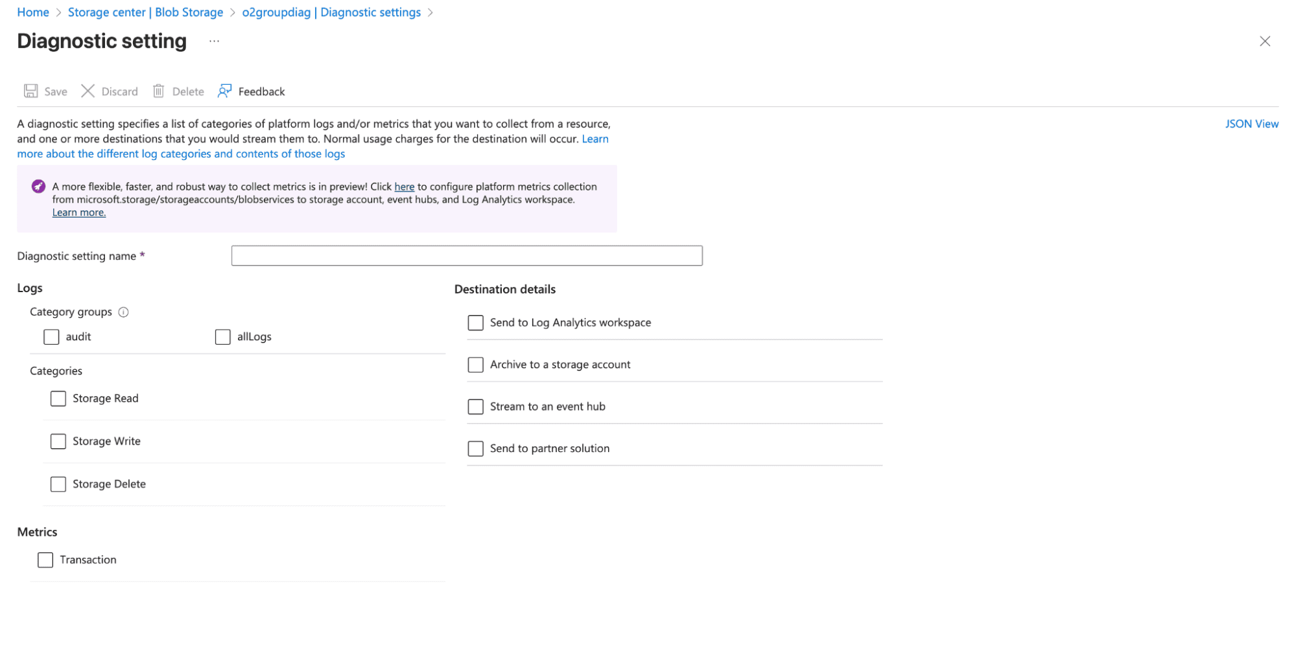Screen dimensions: 1296x662
Task: Check the Storage Write category
Action: pyautogui.click(x=58, y=441)
